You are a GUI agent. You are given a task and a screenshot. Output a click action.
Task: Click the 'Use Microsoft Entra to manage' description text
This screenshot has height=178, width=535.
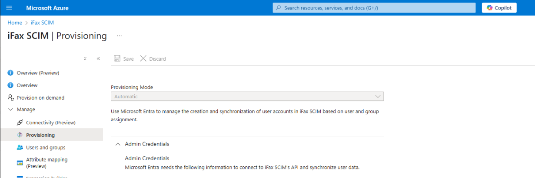pyautogui.click(x=245, y=116)
